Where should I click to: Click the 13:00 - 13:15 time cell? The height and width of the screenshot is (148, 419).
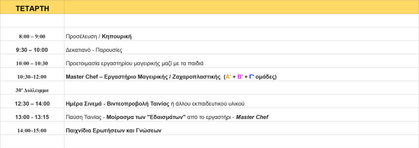tap(32, 117)
